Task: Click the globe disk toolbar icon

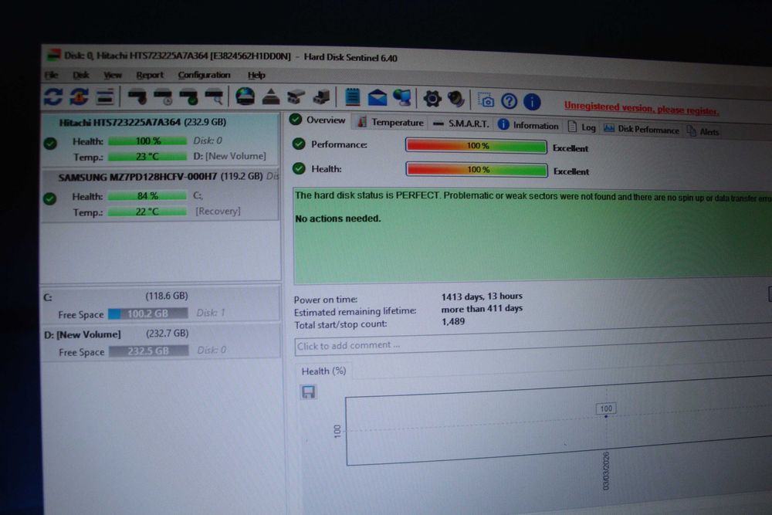Action: tap(245, 97)
